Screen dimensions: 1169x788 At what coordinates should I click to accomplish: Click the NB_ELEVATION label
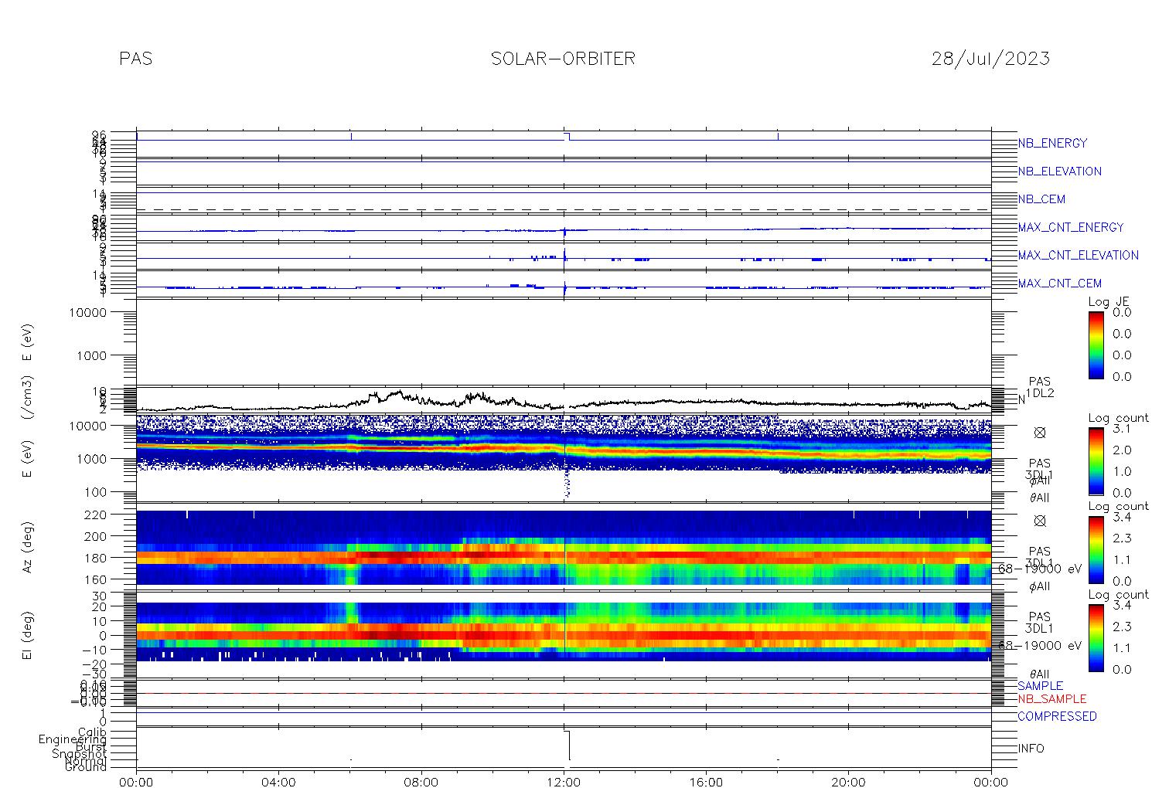(x=1059, y=172)
